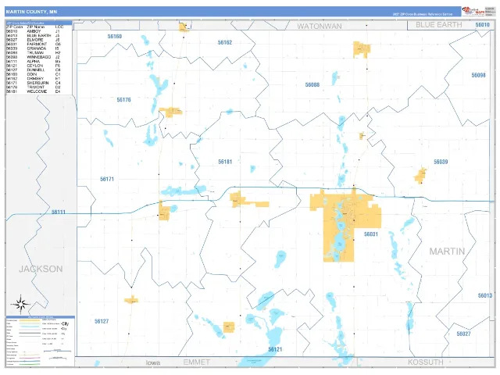Click the JACKSON county label

pyautogui.click(x=41, y=269)
